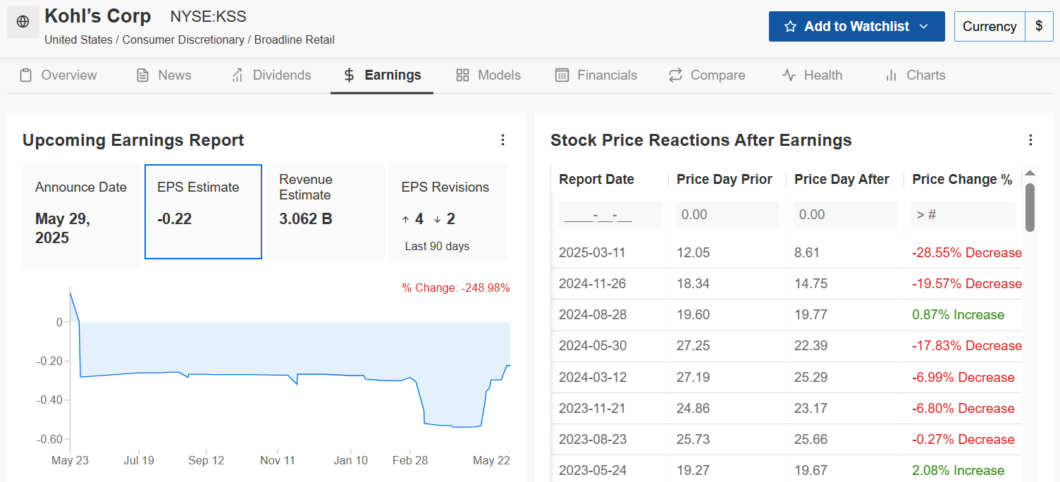This screenshot has height=482, width=1060.
Task: Select the Announce Date card
Action: click(x=81, y=216)
